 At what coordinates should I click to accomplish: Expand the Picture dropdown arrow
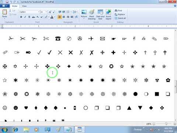(84, 18)
